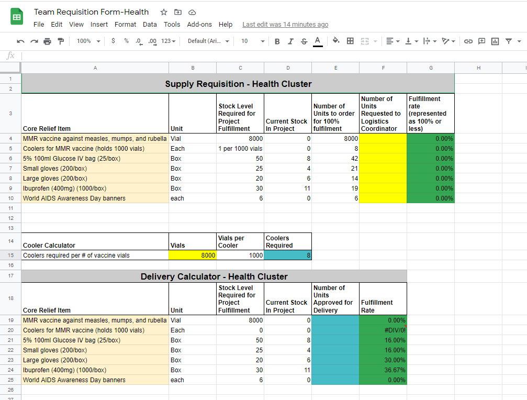Select Ibuprofen (400mg) cell in row 9
Image resolution: width=527 pixels, height=400 pixels.
95,188
